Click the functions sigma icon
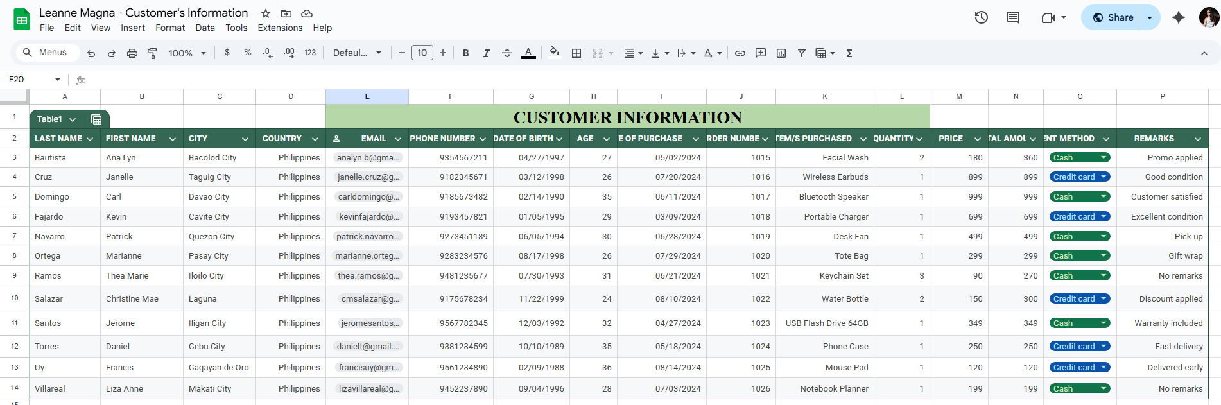Viewport: 1221px width, 405px height. tap(849, 53)
